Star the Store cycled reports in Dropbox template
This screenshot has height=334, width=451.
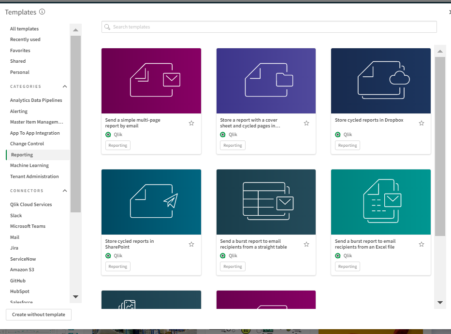click(x=422, y=124)
